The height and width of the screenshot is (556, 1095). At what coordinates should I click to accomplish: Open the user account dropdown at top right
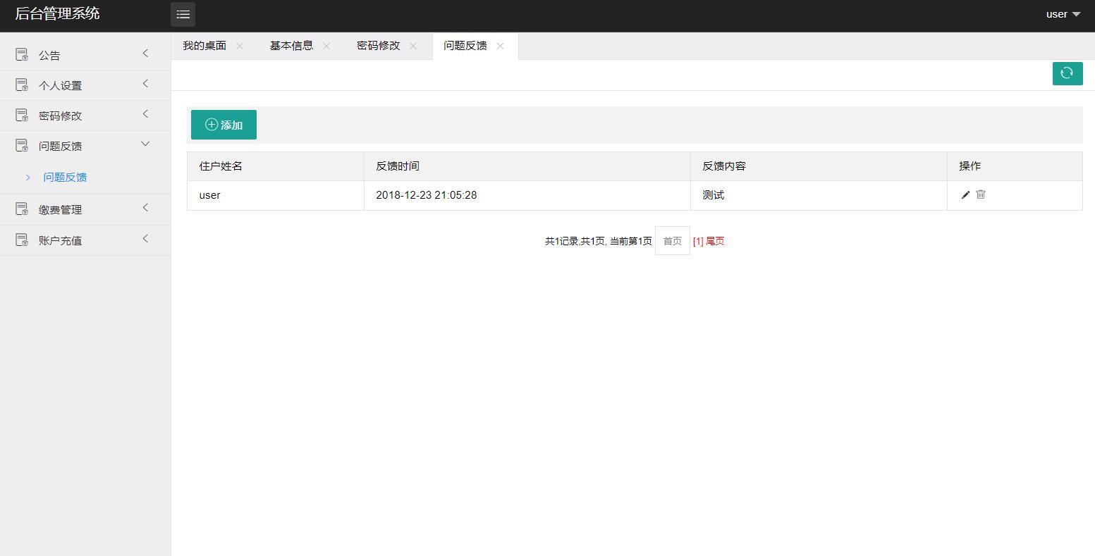click(x=1061, y=13)
